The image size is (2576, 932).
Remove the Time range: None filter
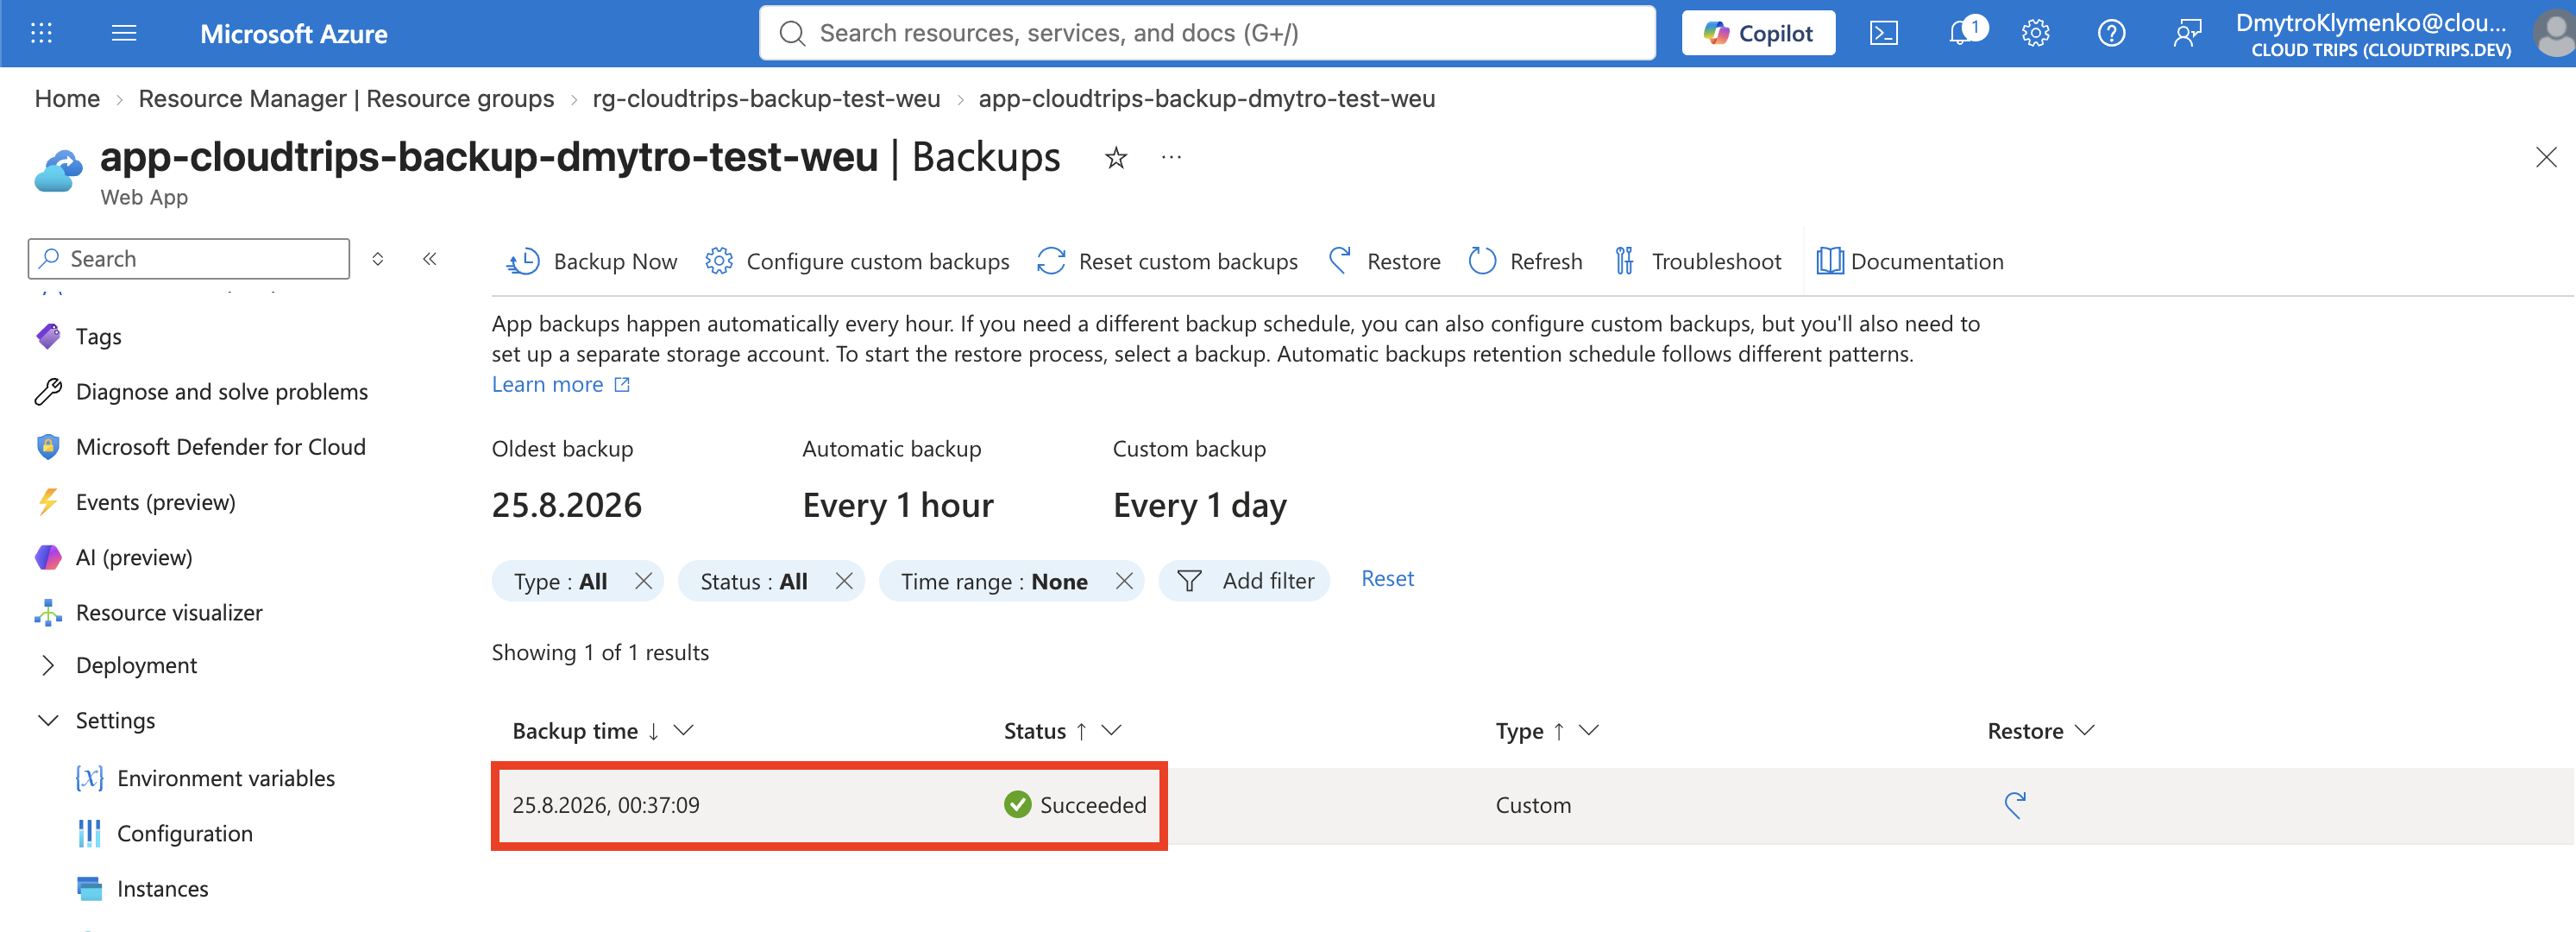[1124, 581]
